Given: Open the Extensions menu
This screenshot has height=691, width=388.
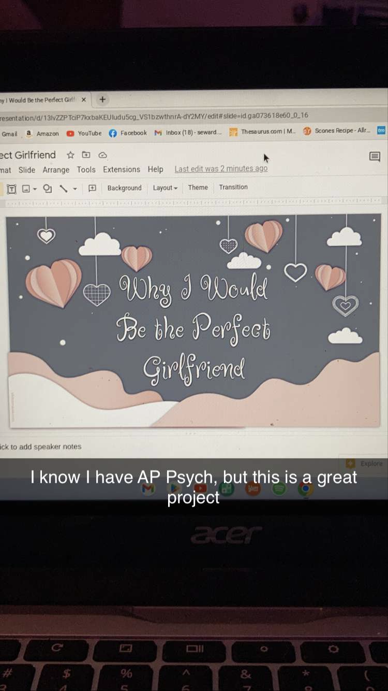Looking at the screenshot, I should pos(121,169).
